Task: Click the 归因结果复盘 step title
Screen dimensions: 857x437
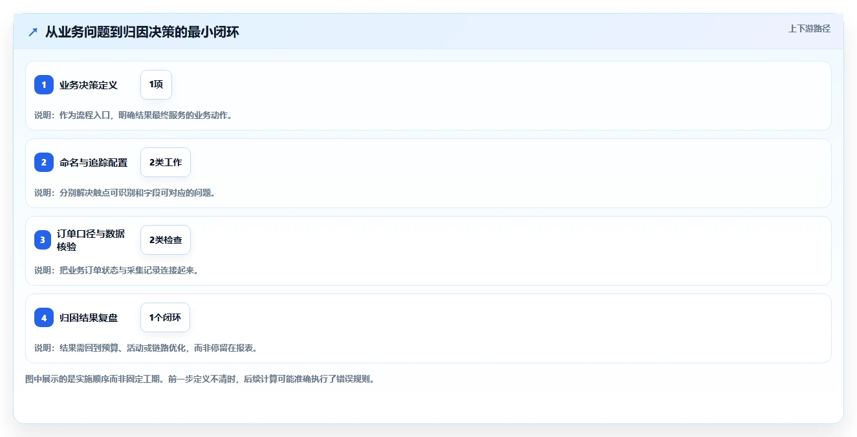Action: [89, 317]
